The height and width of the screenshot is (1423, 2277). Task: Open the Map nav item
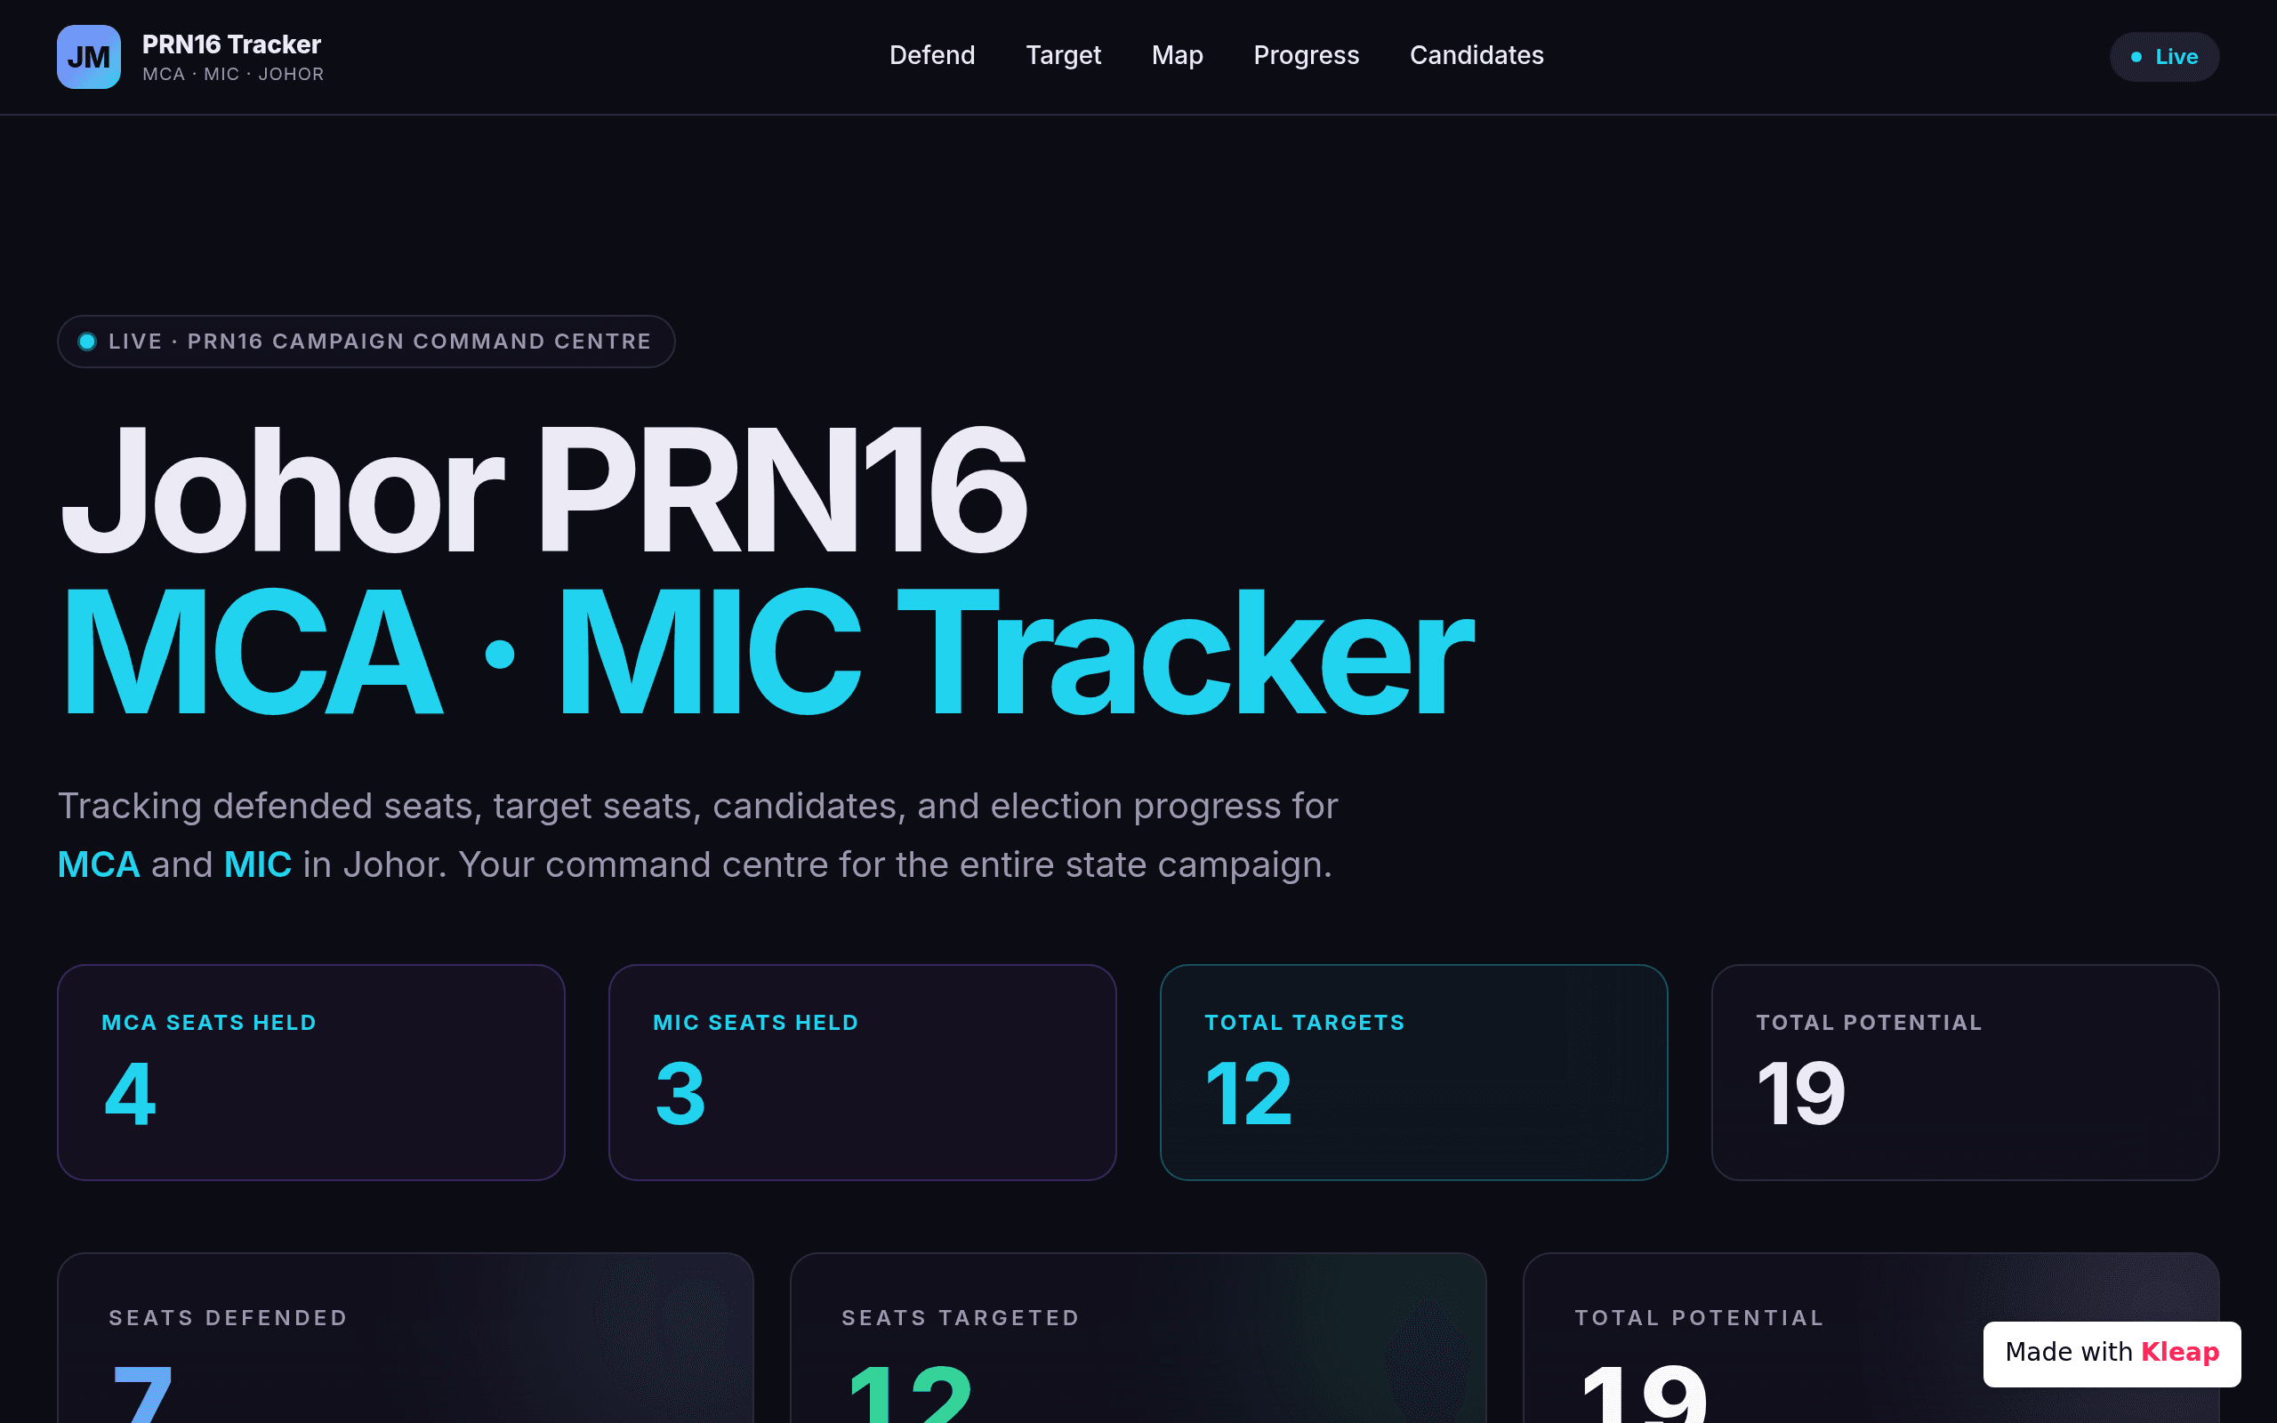coord(1177,55)
